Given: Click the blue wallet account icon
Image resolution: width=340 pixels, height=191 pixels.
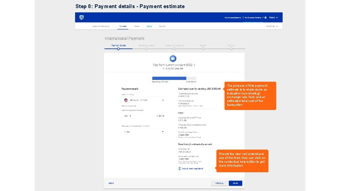Looking at the screenshot, I should click(173, 58).
